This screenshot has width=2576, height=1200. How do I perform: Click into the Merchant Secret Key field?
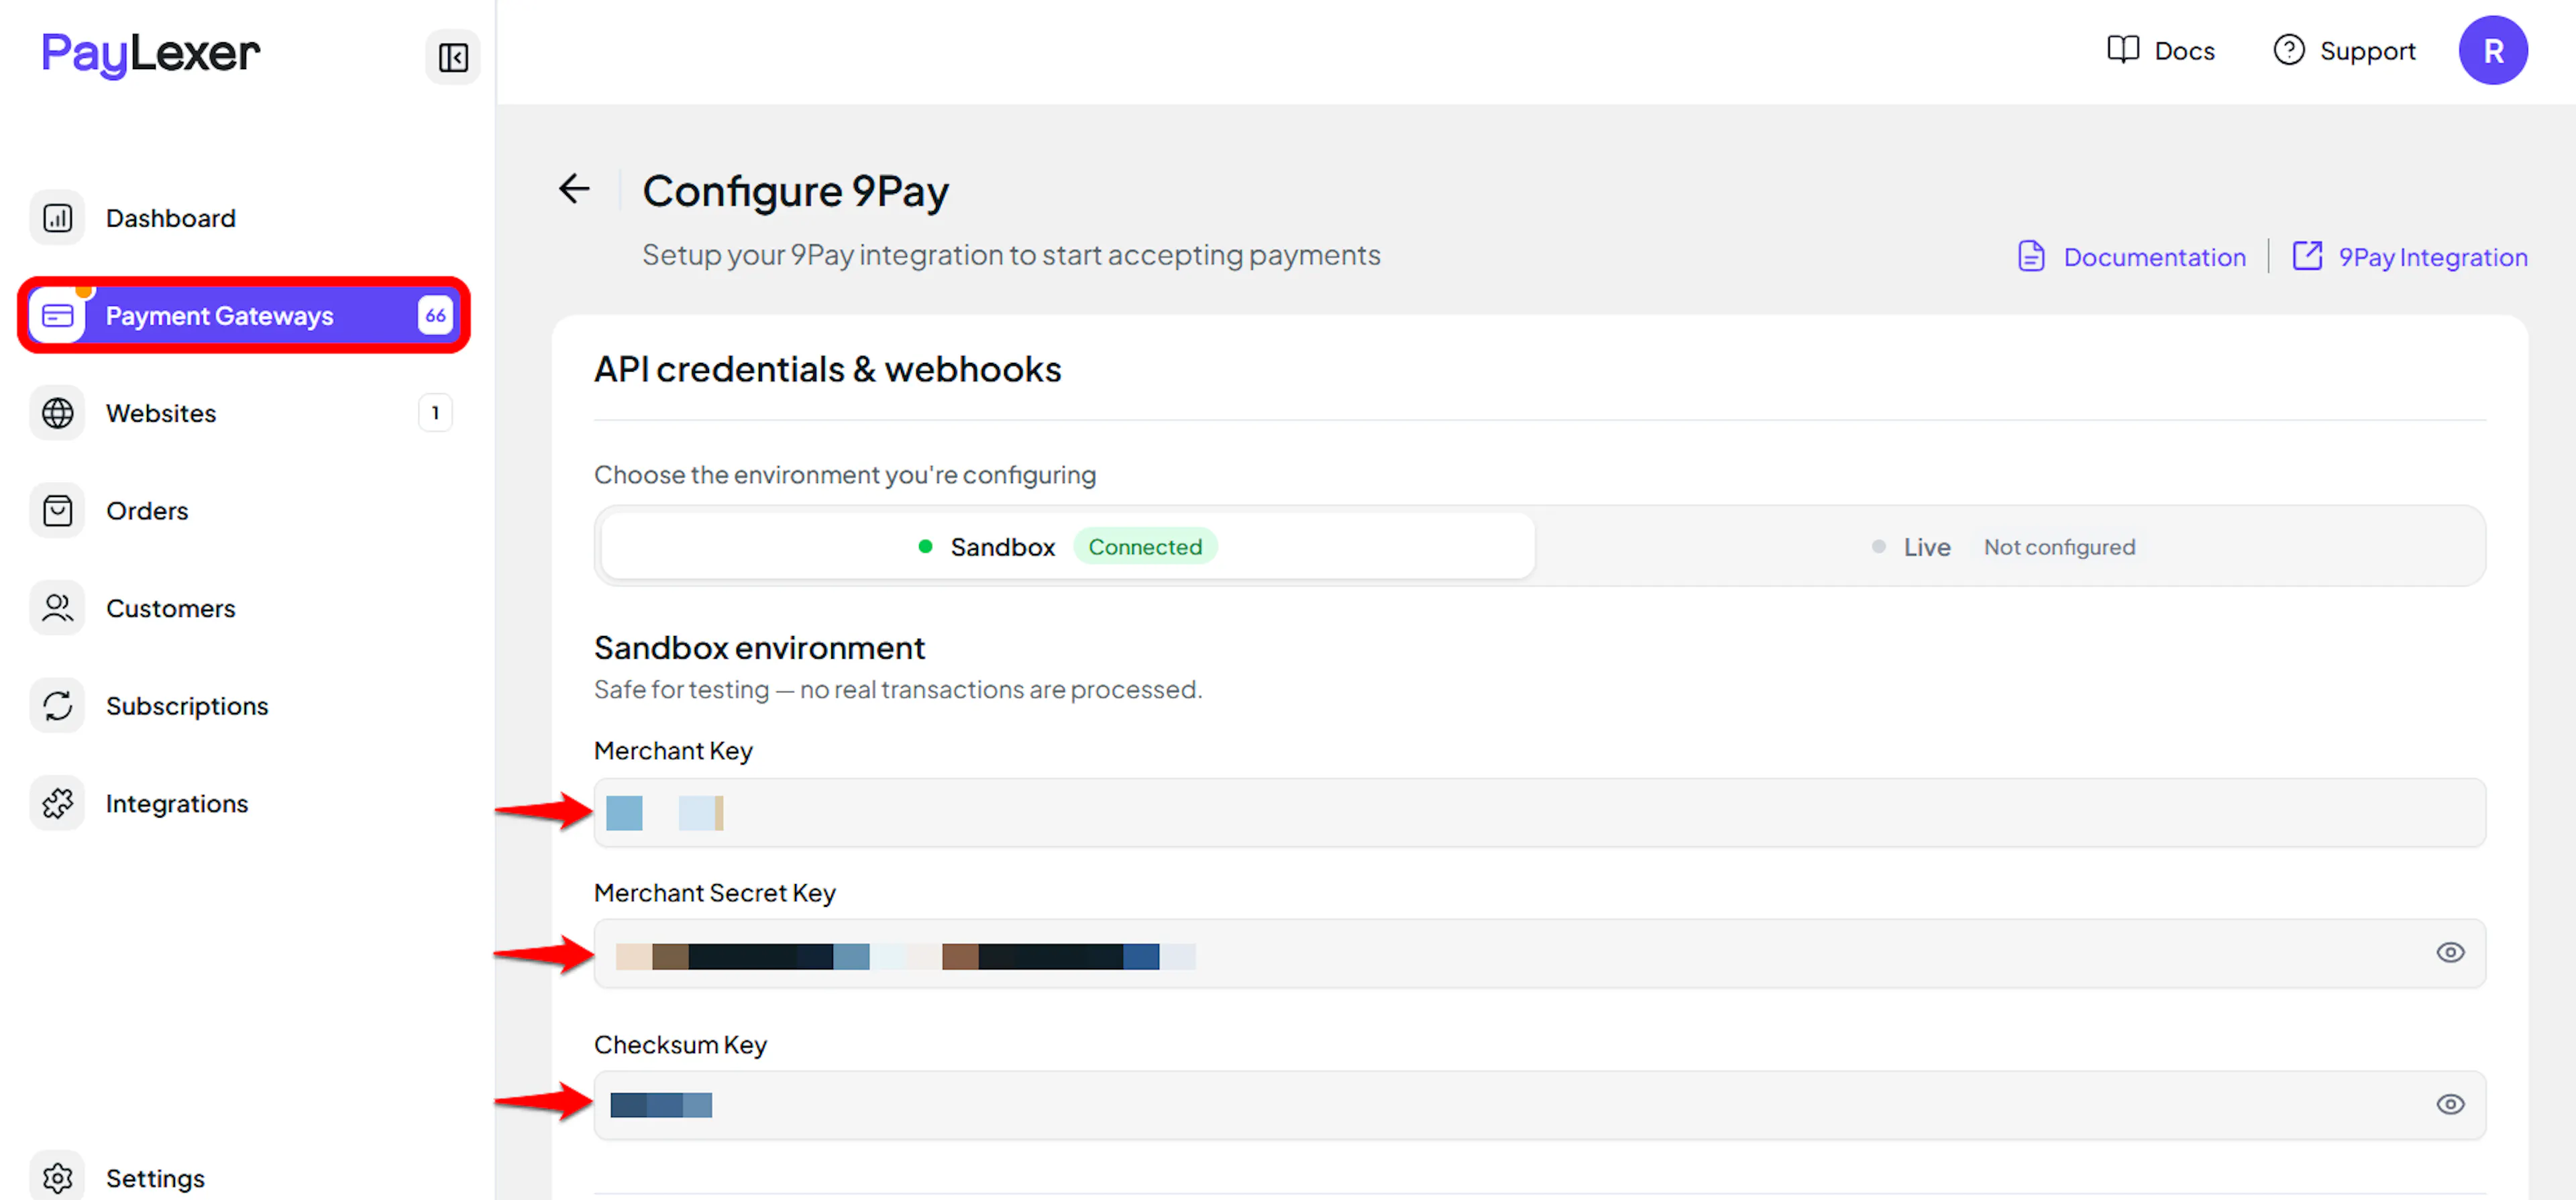1539,954
